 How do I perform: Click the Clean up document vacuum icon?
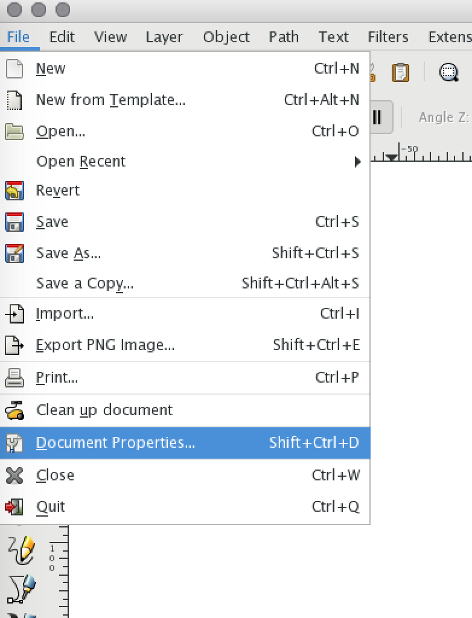(x=14, y=410)
